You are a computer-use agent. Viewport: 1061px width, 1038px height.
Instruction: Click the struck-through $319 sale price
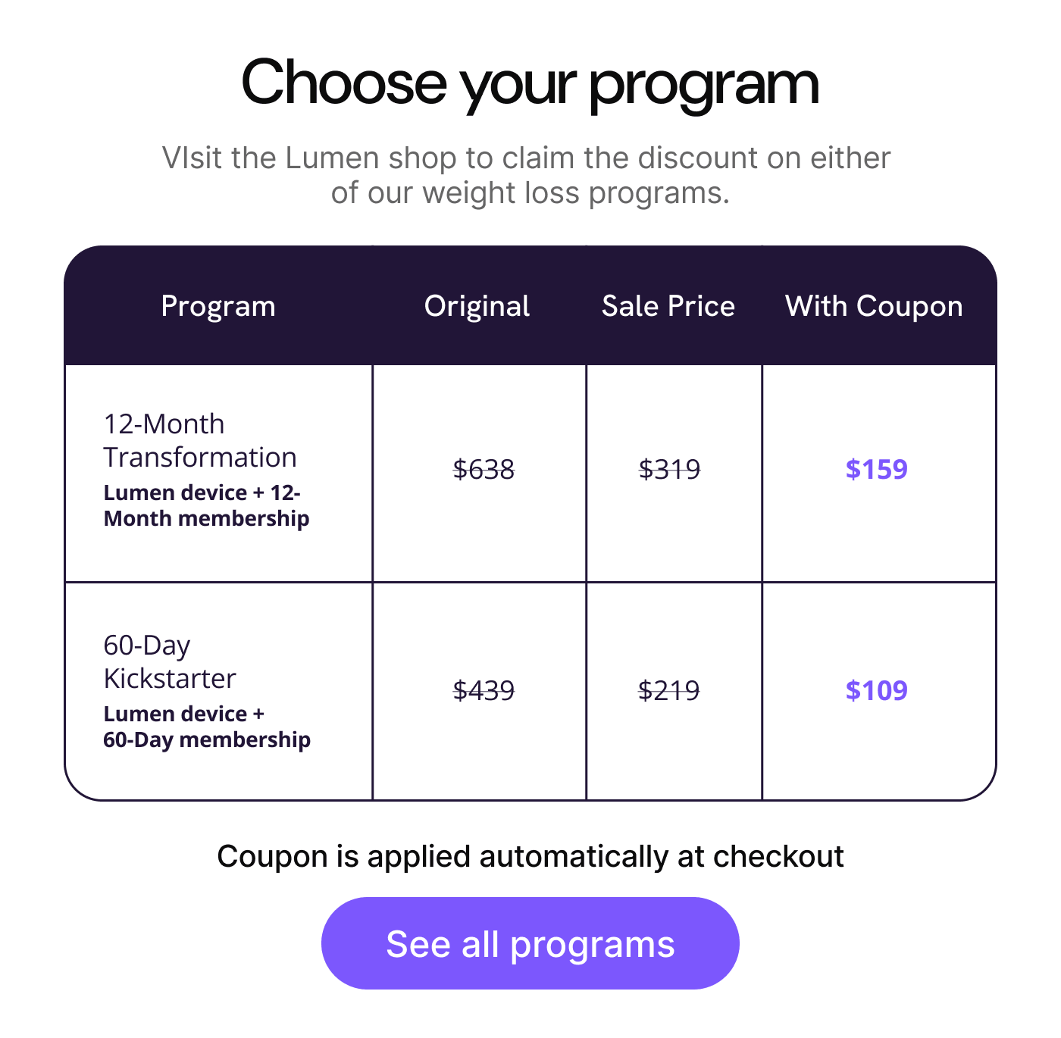pos(669,469)
